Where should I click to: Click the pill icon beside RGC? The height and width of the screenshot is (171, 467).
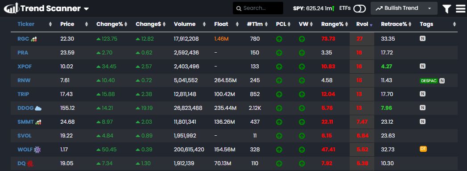34,39
